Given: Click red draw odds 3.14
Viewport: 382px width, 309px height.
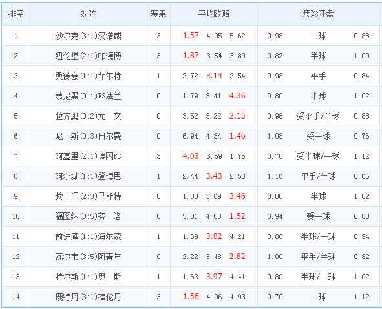Looking at the screenshot, I should click(214, 76).
